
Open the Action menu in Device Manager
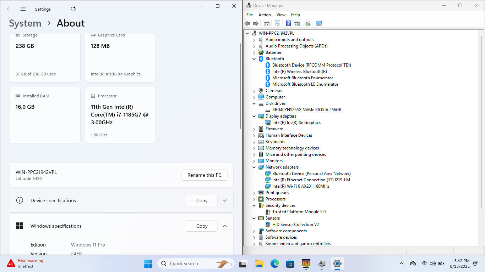click(x=265, y=15)
